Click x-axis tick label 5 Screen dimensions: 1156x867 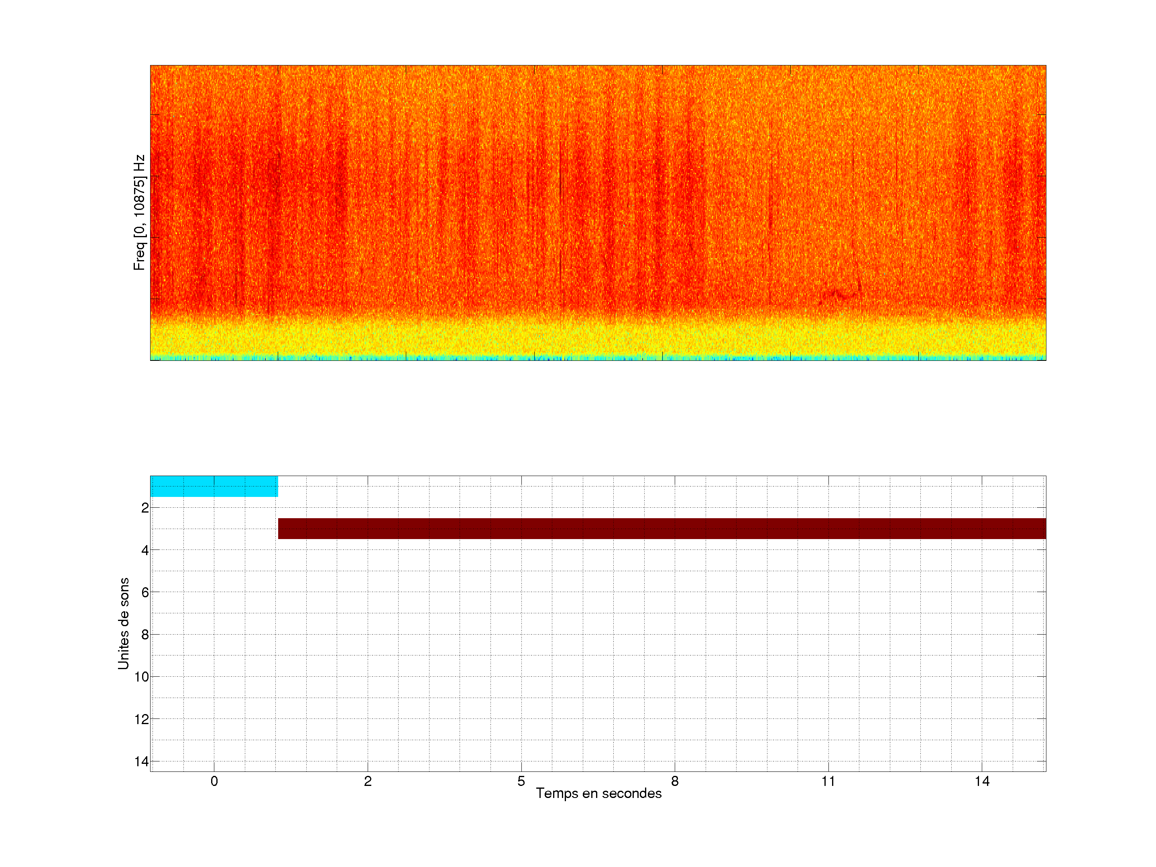tap(521, 781)
